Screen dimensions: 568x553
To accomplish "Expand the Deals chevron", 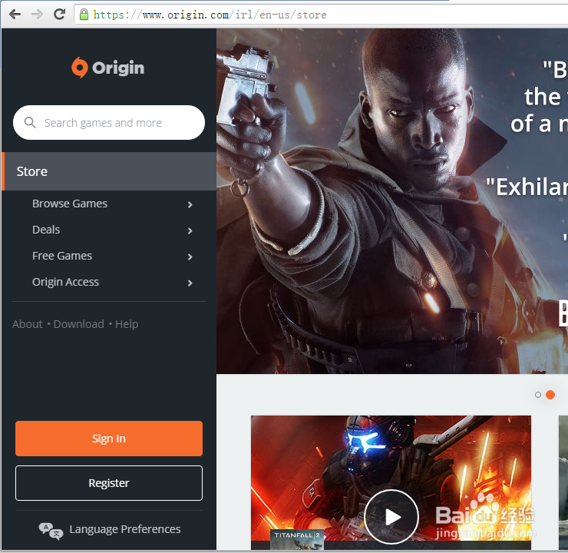I will pos(190,231).
